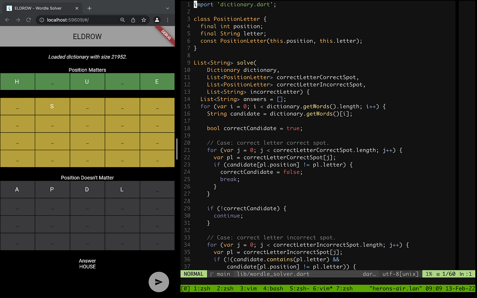Click the '// Case: correct letter incorrect spot.' comment
Viewport: 477px width, 298px height.
tap(271, 238)
